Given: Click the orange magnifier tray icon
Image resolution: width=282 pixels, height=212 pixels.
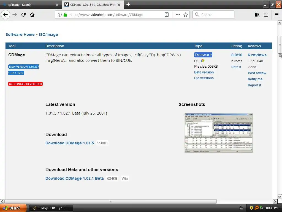Looking at the screenshot, I should (256, 208).
